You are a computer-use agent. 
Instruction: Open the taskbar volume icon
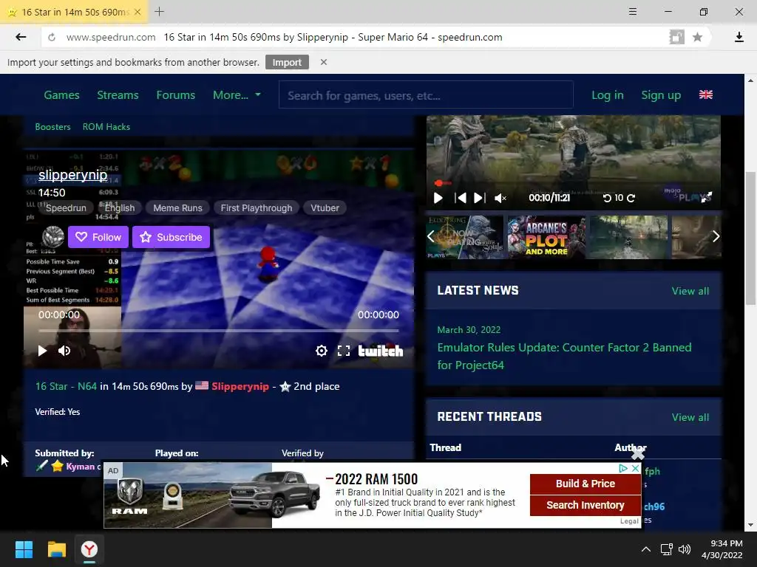pyautogui.click(x=684, y=549)
